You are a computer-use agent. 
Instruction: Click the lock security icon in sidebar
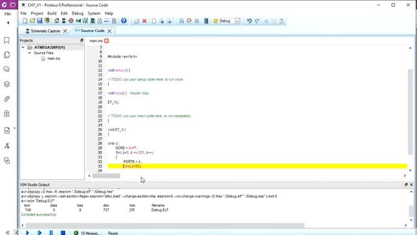(x=7, y=114)
